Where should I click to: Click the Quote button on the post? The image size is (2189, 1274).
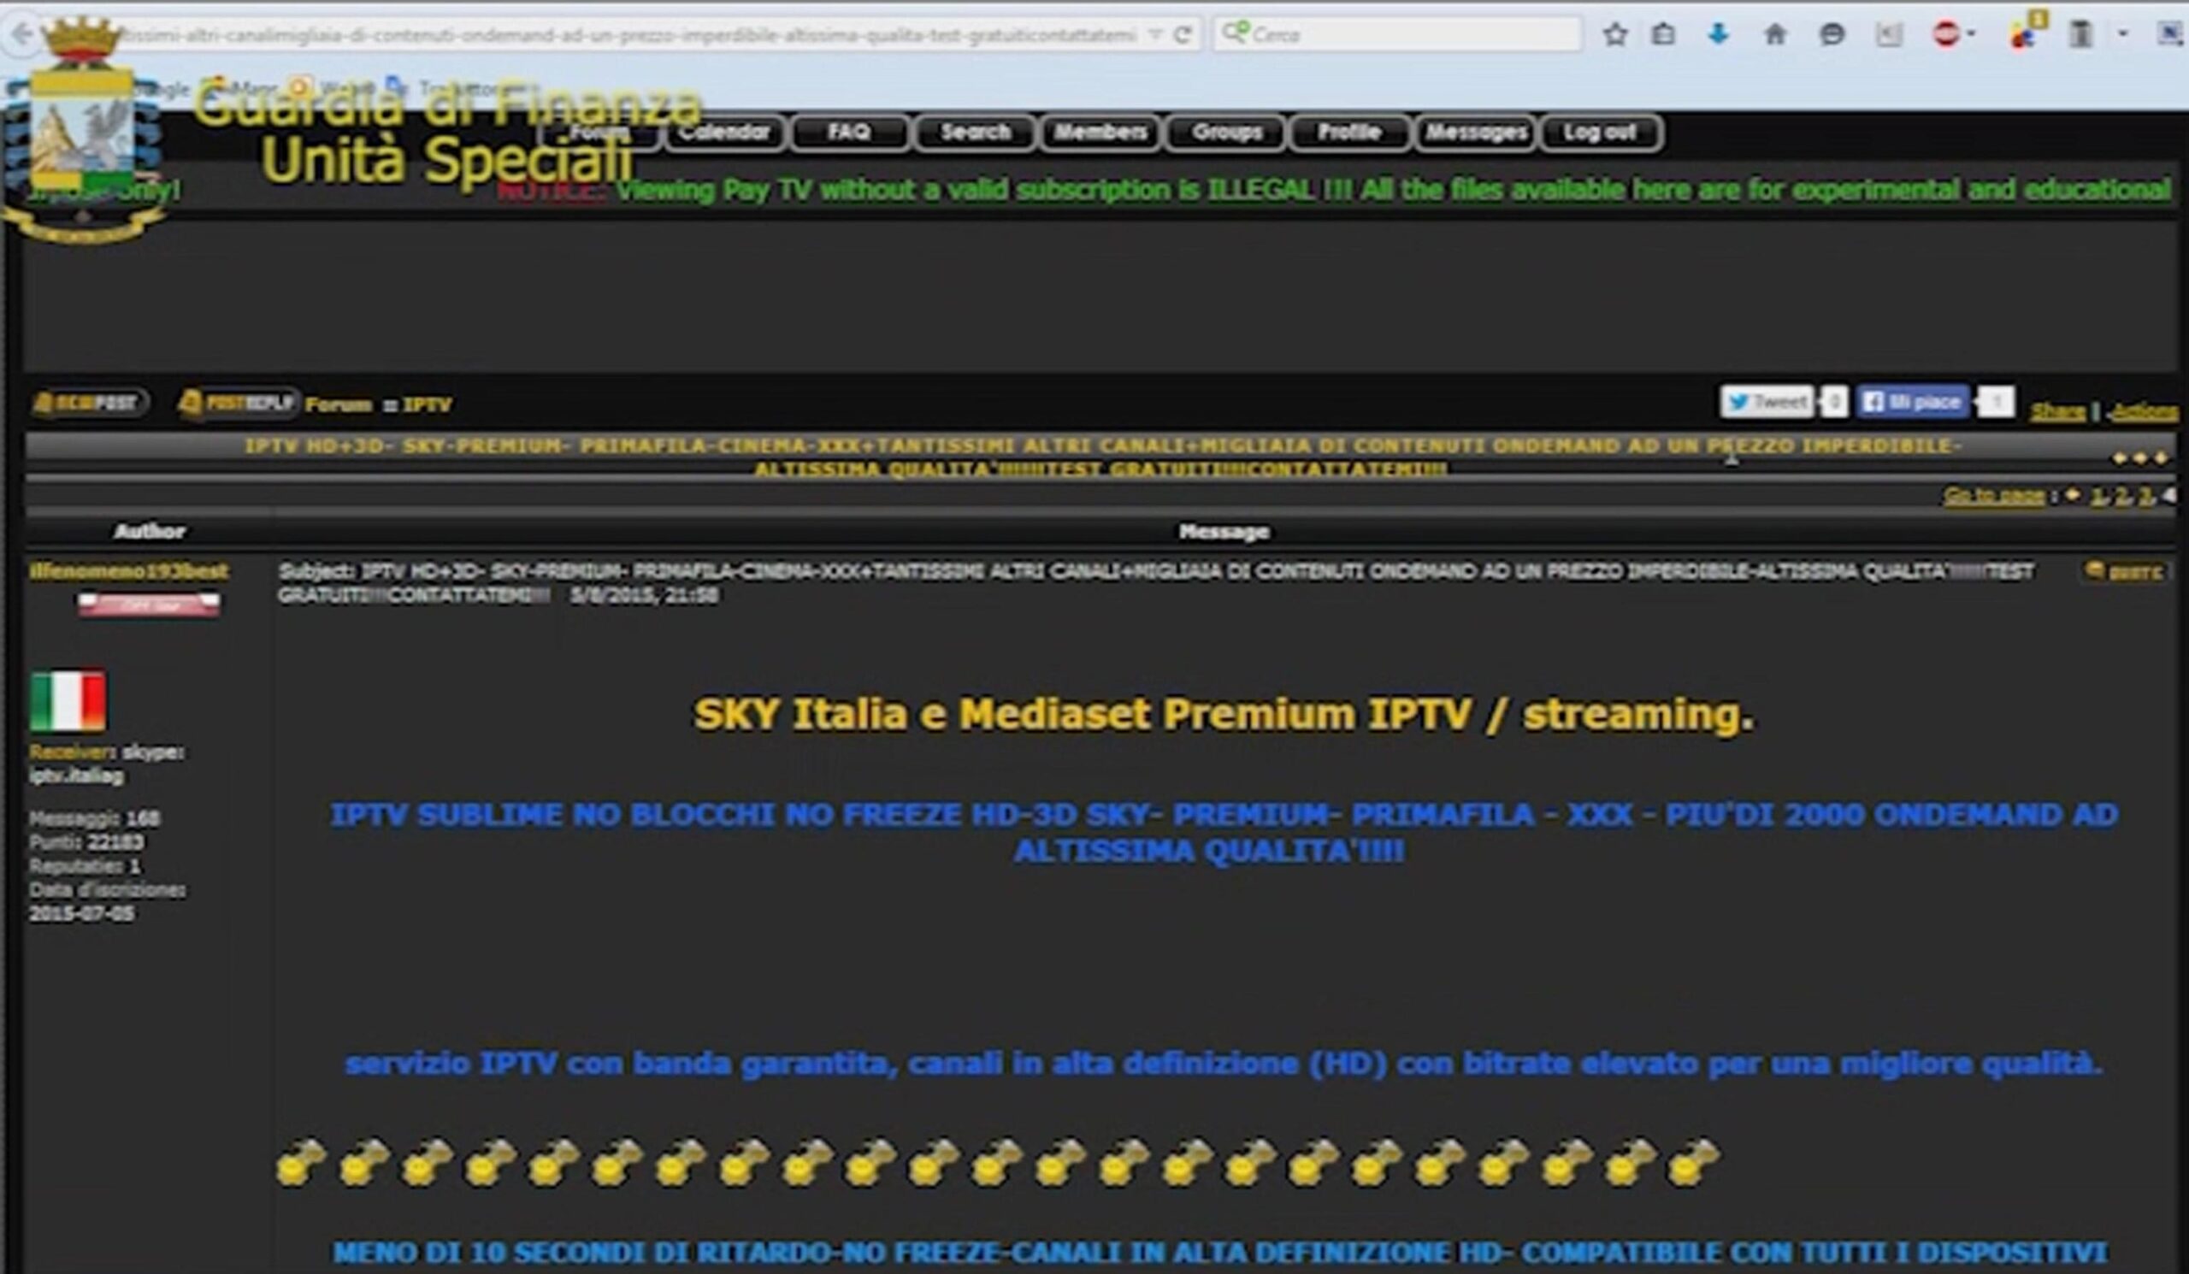[2125, 571]
